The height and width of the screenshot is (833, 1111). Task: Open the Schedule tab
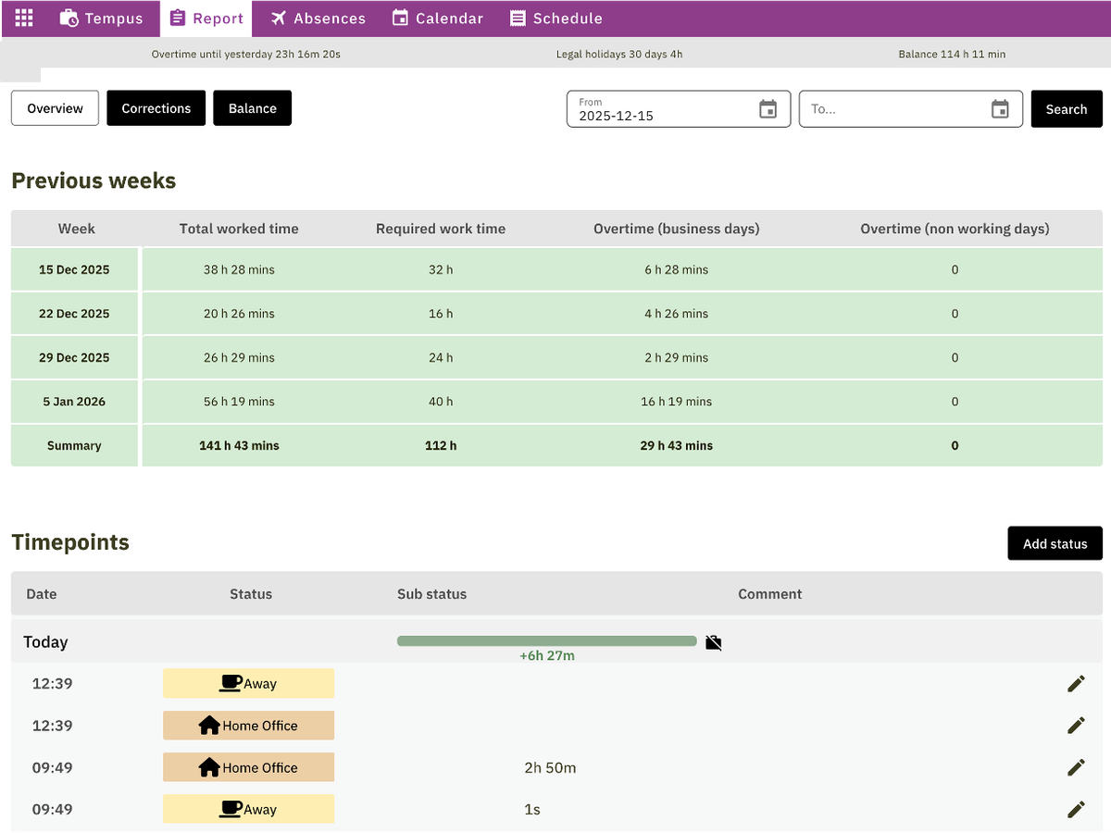(x=556, y=19)
